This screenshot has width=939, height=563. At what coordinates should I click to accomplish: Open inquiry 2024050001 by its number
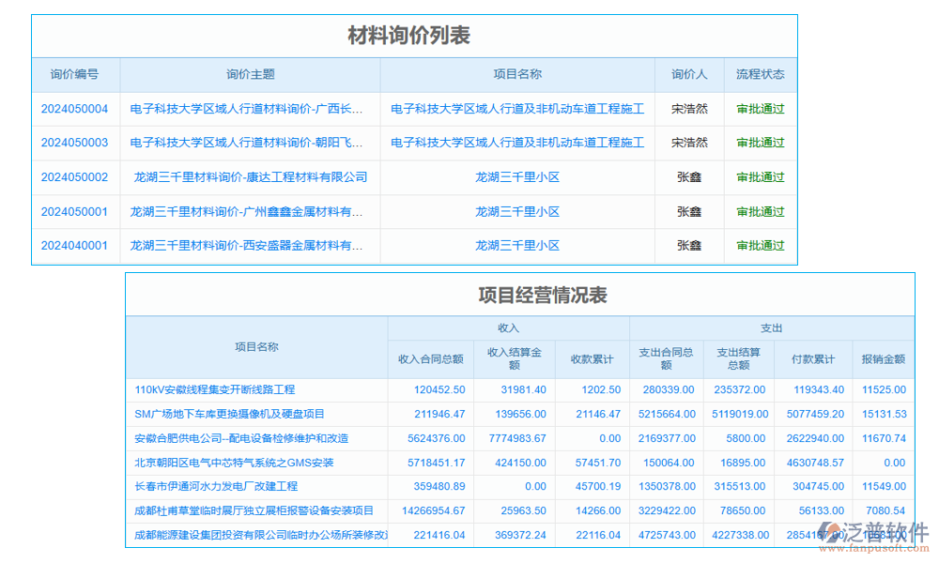pos(74,211)
